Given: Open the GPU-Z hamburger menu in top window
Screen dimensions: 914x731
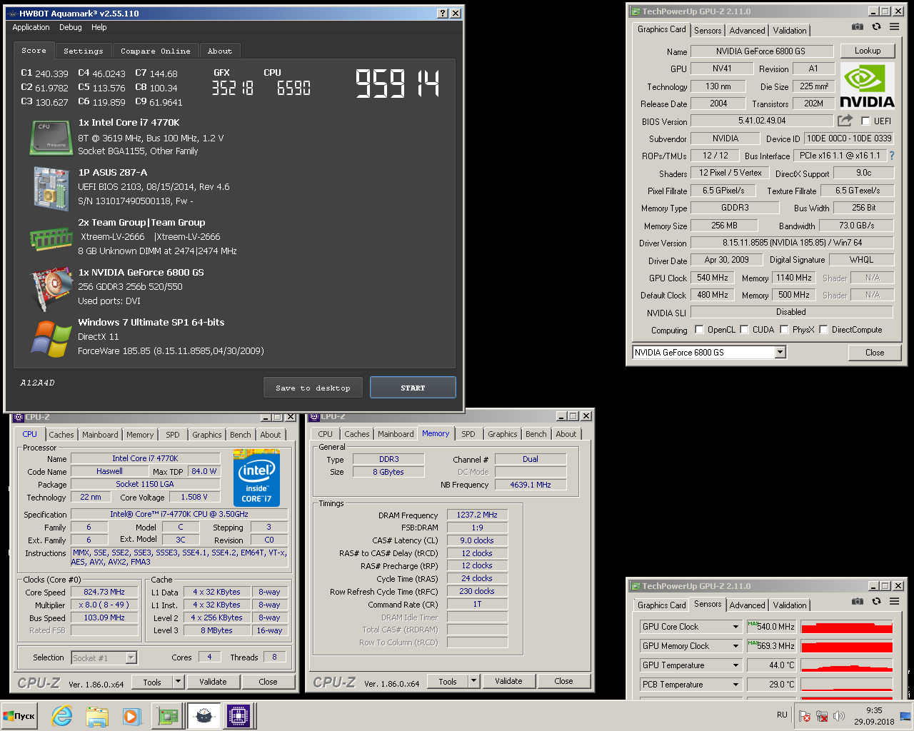Looking at the screenshot, I should click(894, 27).
